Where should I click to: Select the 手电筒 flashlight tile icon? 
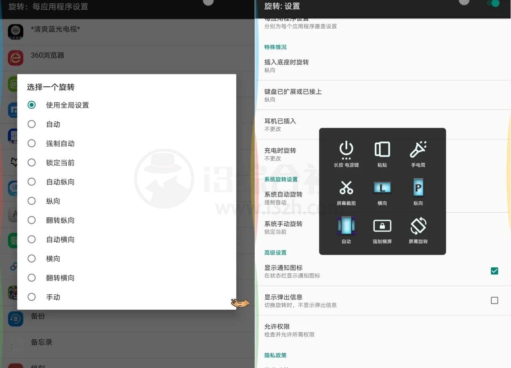[418, 150]
